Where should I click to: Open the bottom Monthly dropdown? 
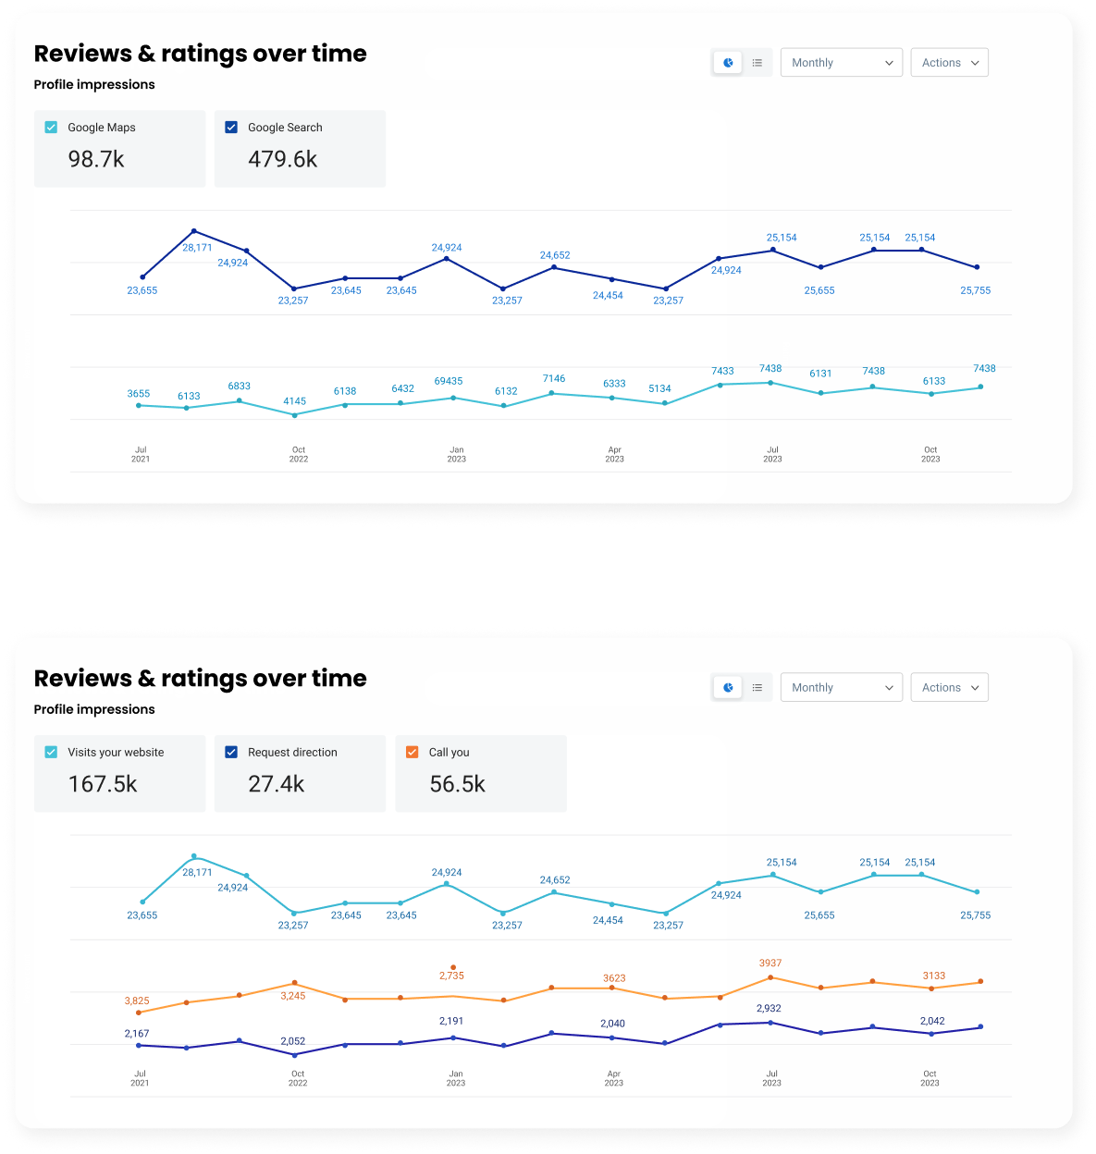point(841,688)
